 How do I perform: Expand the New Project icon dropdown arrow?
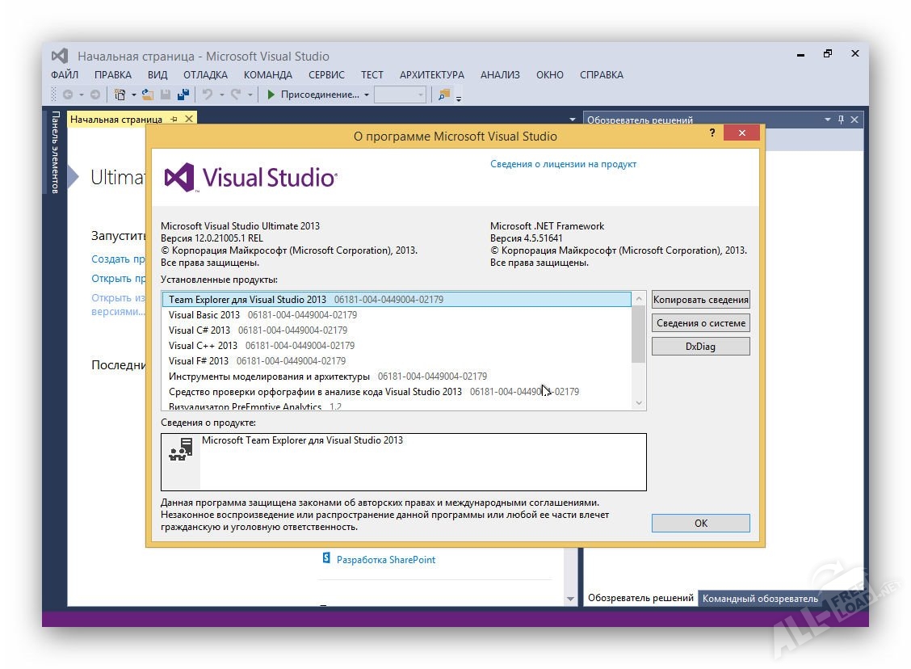point(133,95)
